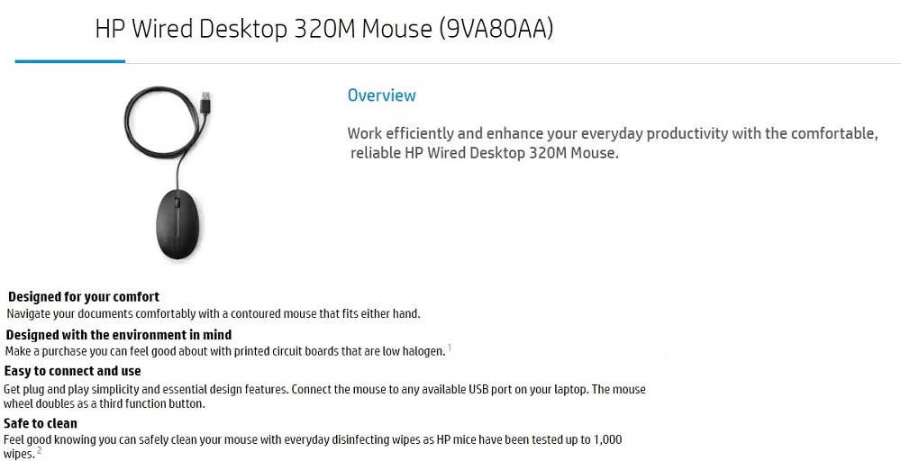Click the sentence about low halogen circuit boards
Screen dimensions: 901x470
(x=225, y=351)
